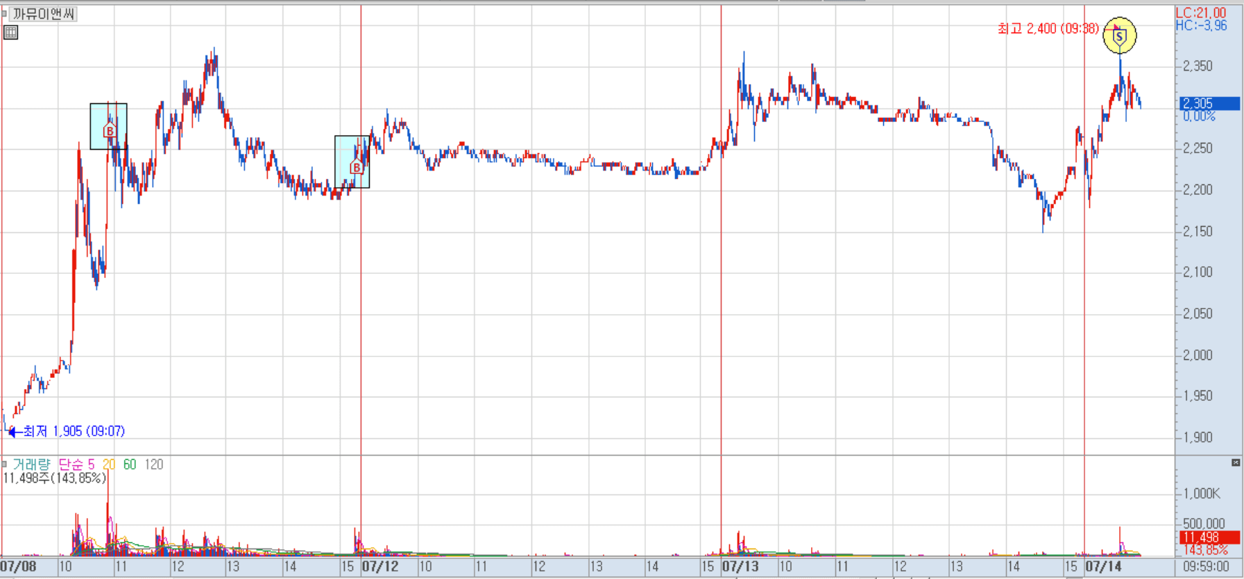1244x579 pixels.
Task: Click the 07/13 date label
Action: (x=741, y=567)
